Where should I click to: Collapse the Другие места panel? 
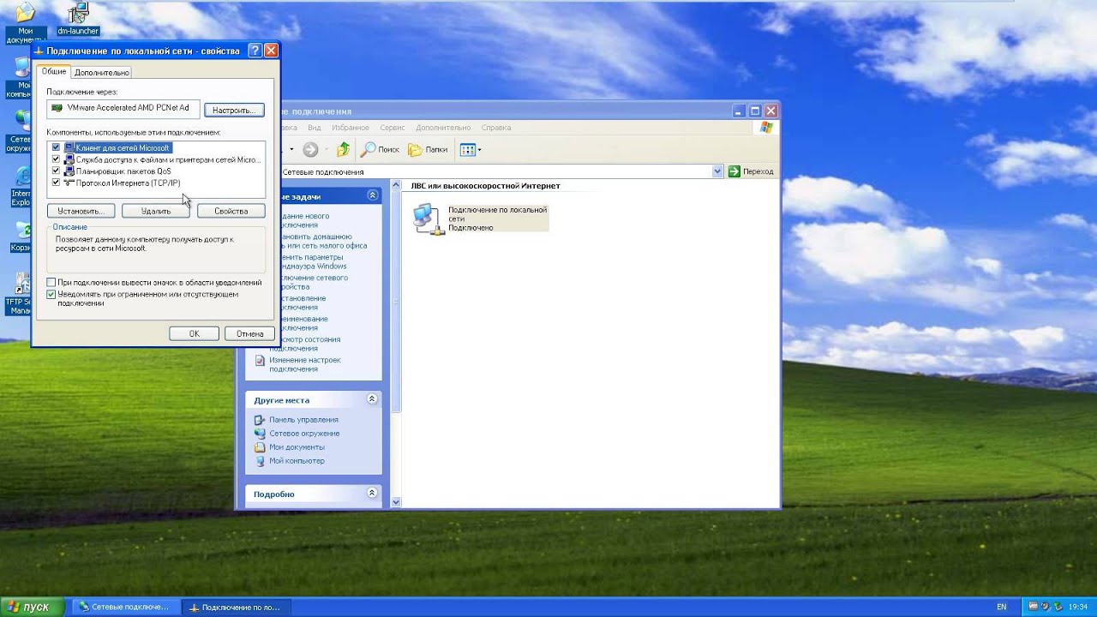(x=372, y=399)
